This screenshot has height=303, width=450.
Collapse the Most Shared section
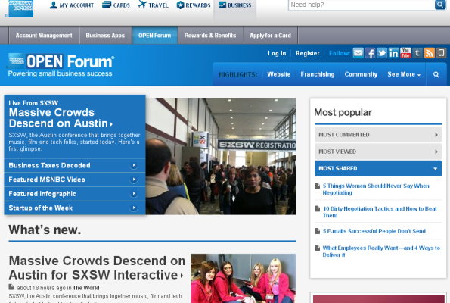pyautogui.click(x=378, y=168)
